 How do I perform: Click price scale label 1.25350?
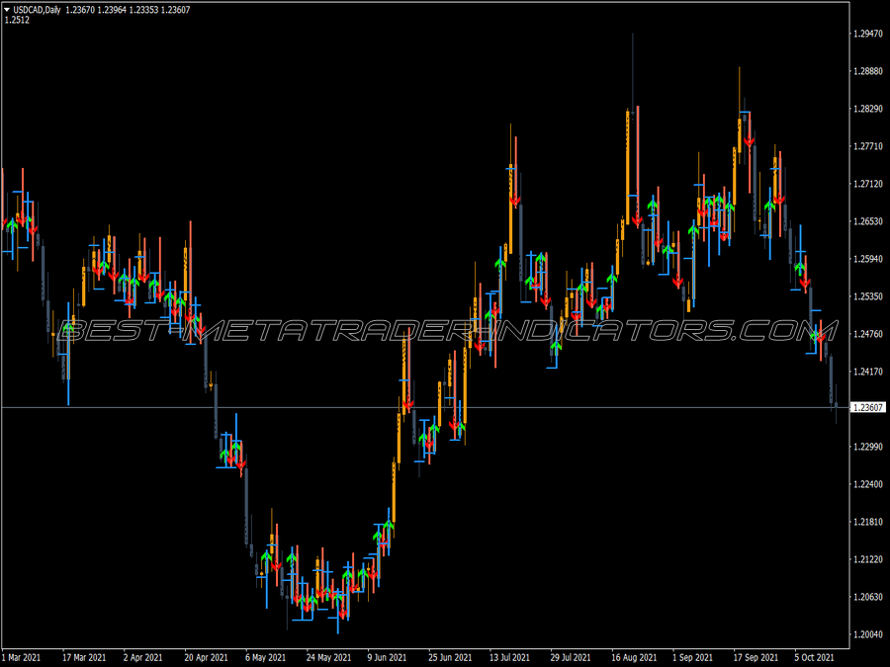(868, 296)
